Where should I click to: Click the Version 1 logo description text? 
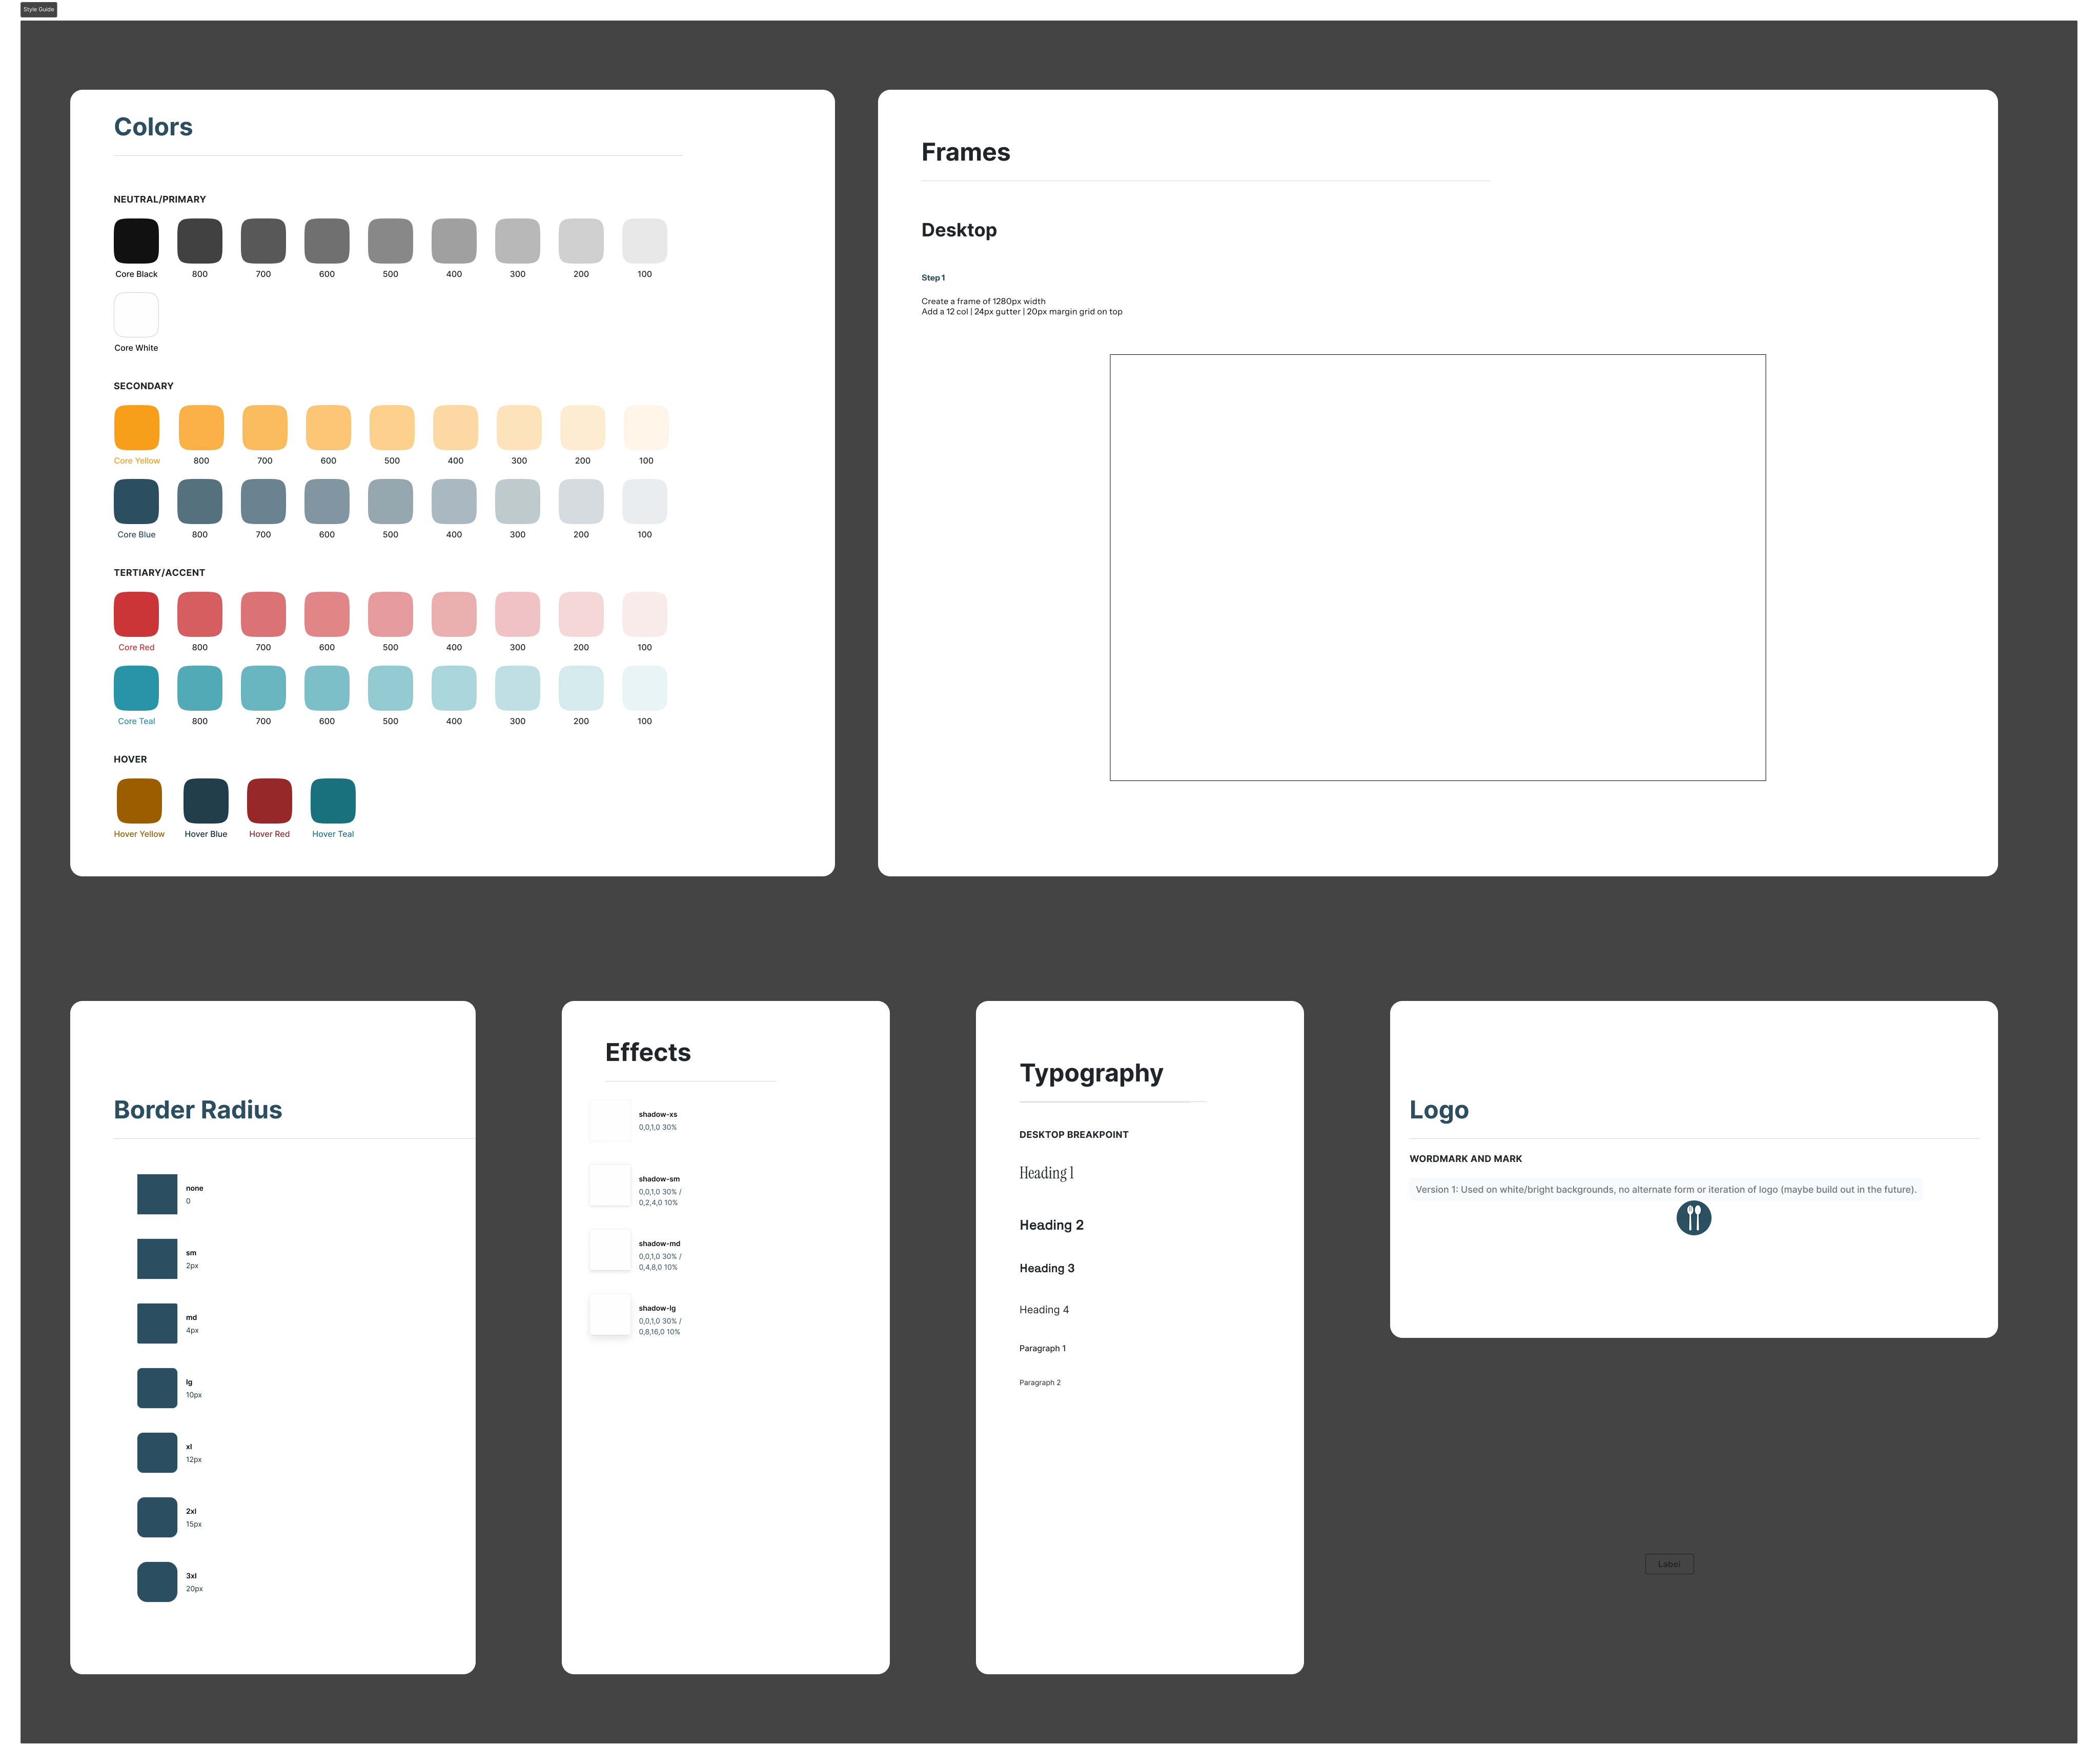point(1665,1189)
